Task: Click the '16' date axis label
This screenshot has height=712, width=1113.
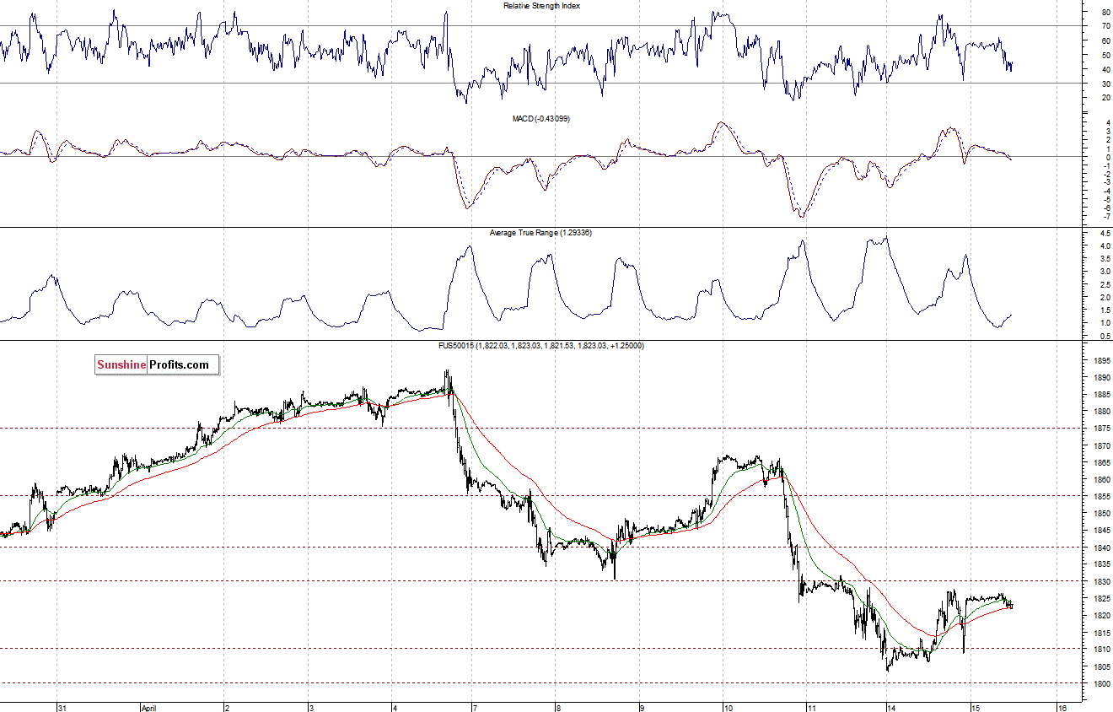Action: click(x=1062, y=708)
